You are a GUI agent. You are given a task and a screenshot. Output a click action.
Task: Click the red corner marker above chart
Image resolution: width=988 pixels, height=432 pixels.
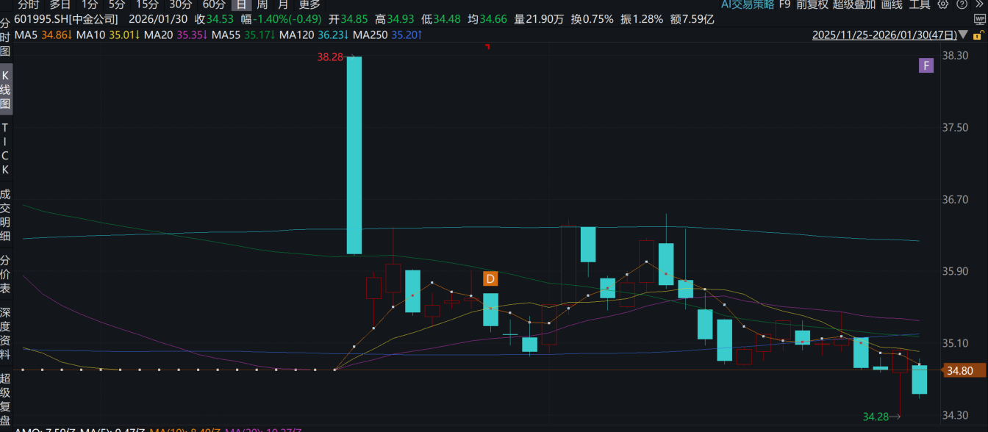(x=487, y=47)
